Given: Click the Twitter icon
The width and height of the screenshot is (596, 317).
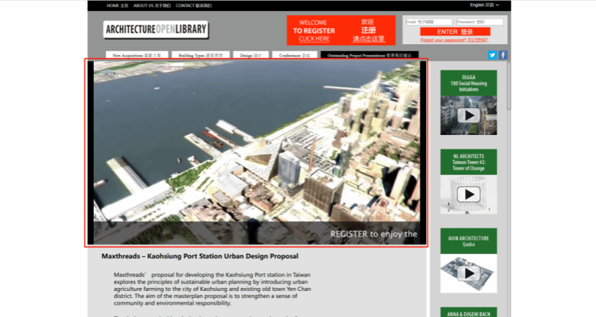Looking at the screenshot, I should (x=492, y=55).
